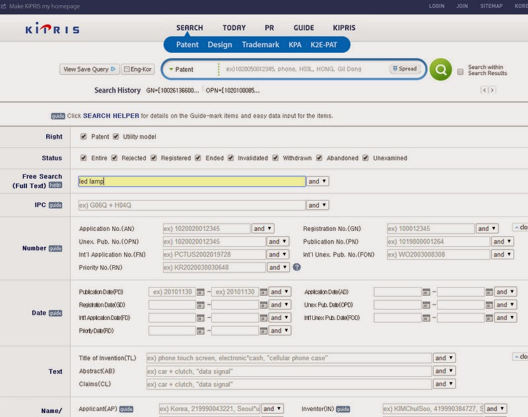Screen dimensions: 528x417
Task: Open Abstract(AB) operator dropdown
Action: tap(444, 371)
